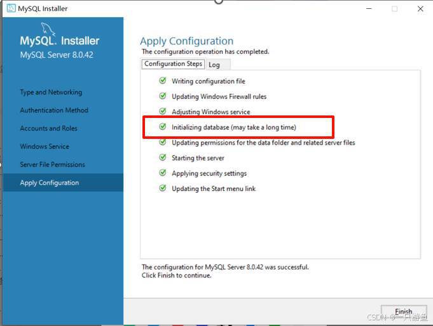
Task: Select 'Writing configuration file' step text
Action: point(209,81)
